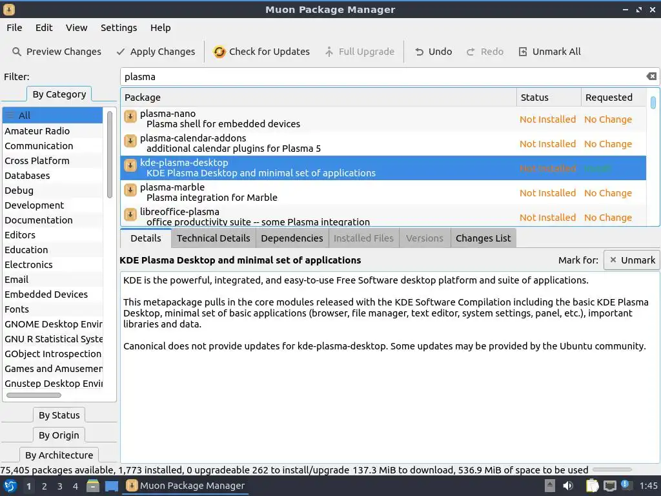Click Muon Package Manager taskbar entry
Viewport: 661px width, 496px height.
(x=185, y=486)
